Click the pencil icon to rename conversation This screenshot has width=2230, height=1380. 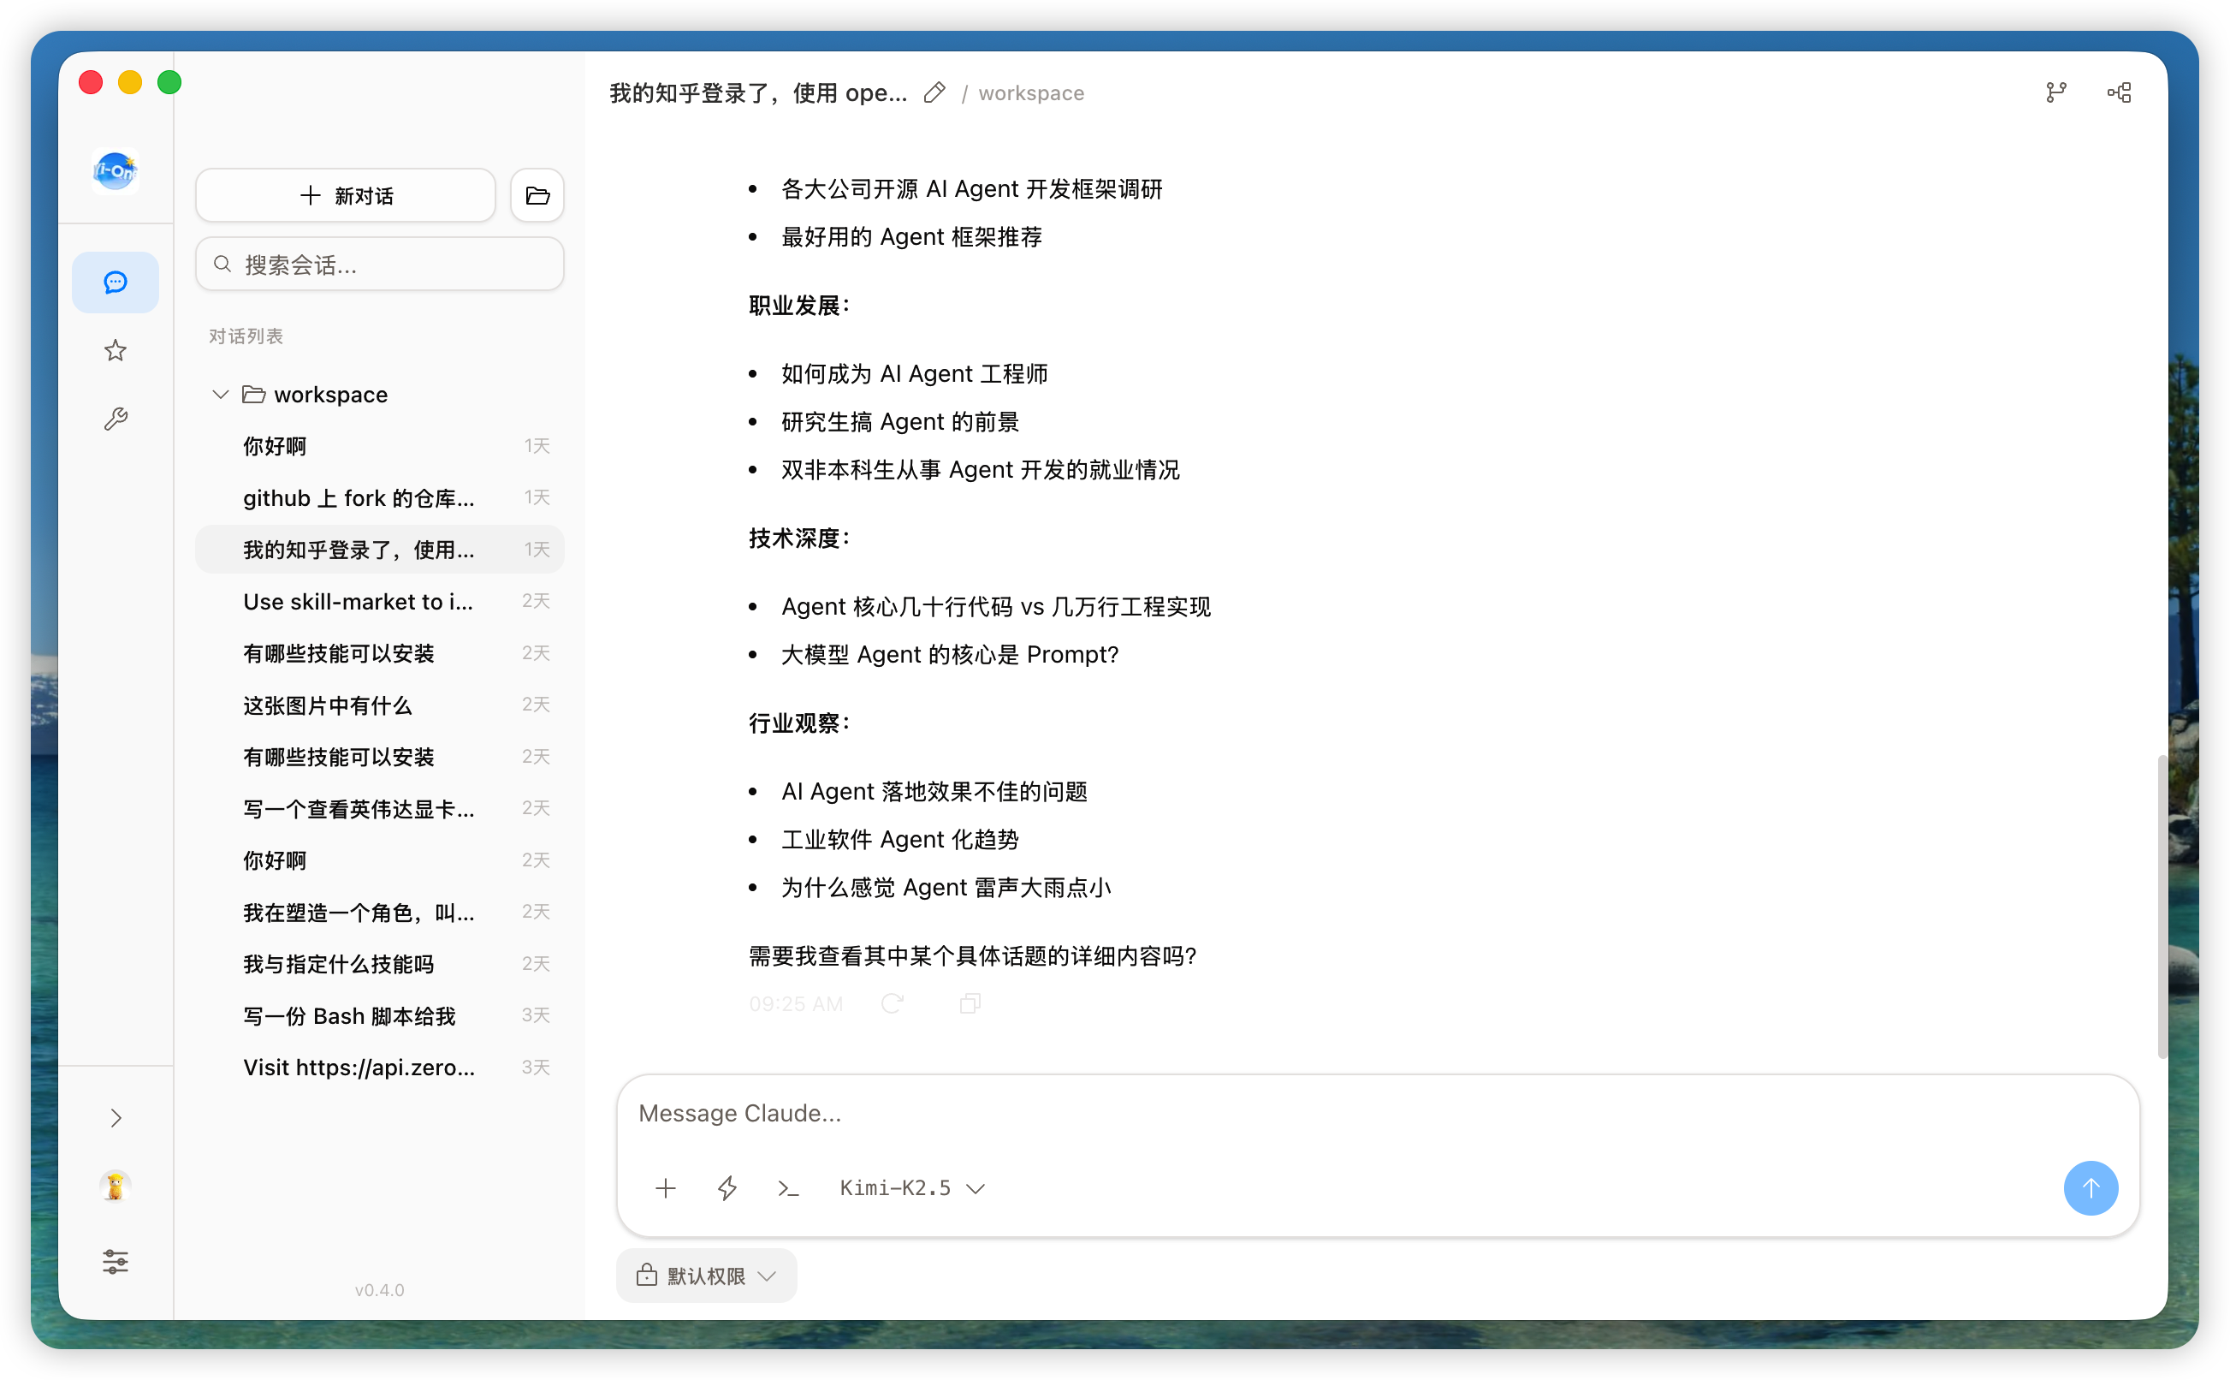coord(934,92)
